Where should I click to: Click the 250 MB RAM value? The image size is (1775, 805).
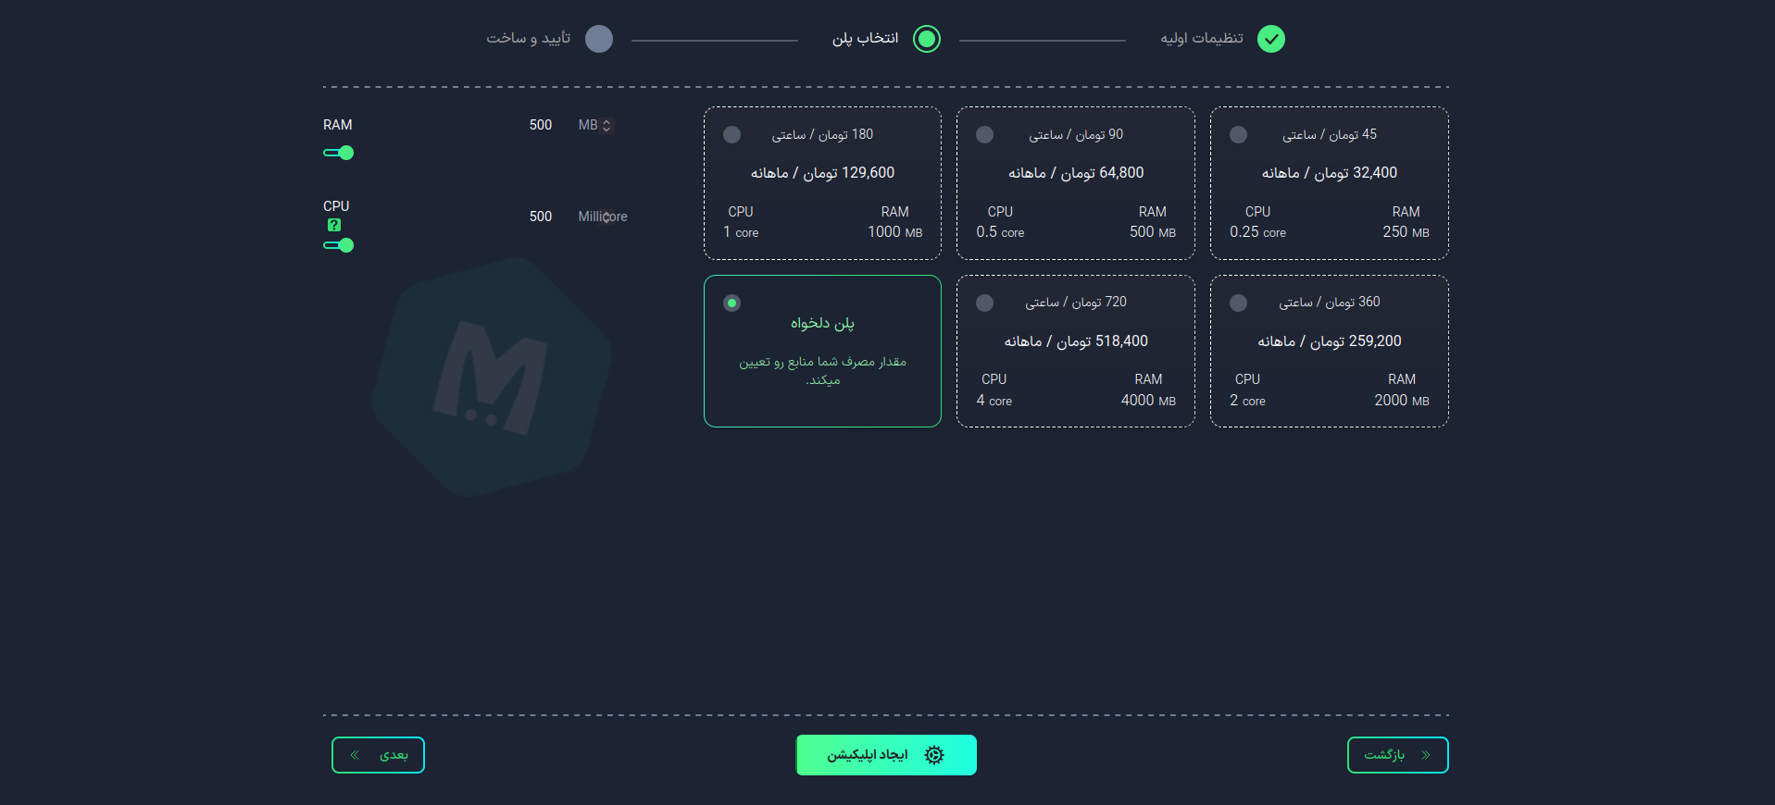point(1406,232)
